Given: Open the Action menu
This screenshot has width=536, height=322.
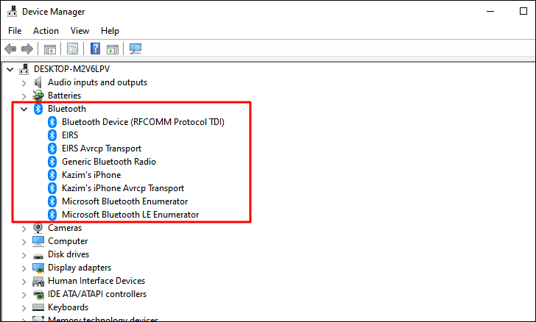Looking at the screenshot, I should (x=46, y=31).
